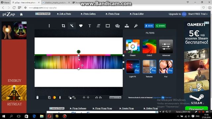
Task: Select the Crop tool in editor toolbar
Action: pos(63,26)
